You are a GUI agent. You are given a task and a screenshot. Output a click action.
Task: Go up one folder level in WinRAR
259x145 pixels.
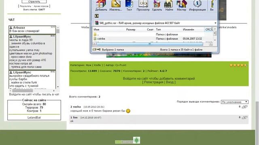97,16
